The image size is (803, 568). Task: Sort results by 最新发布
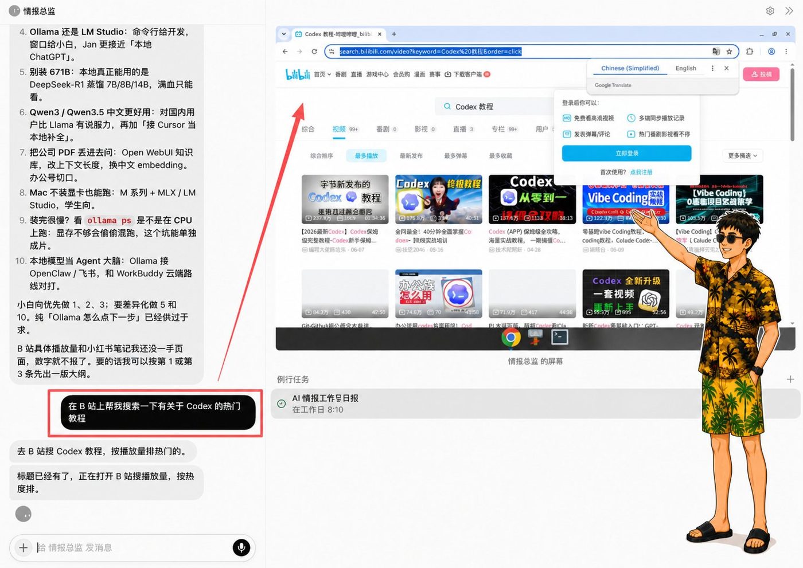coord(411,156)
